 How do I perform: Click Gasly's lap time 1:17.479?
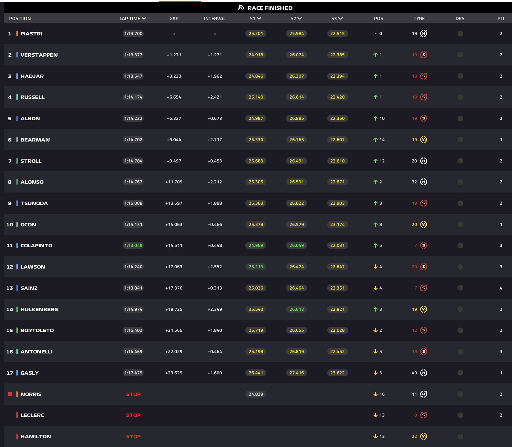133,373
